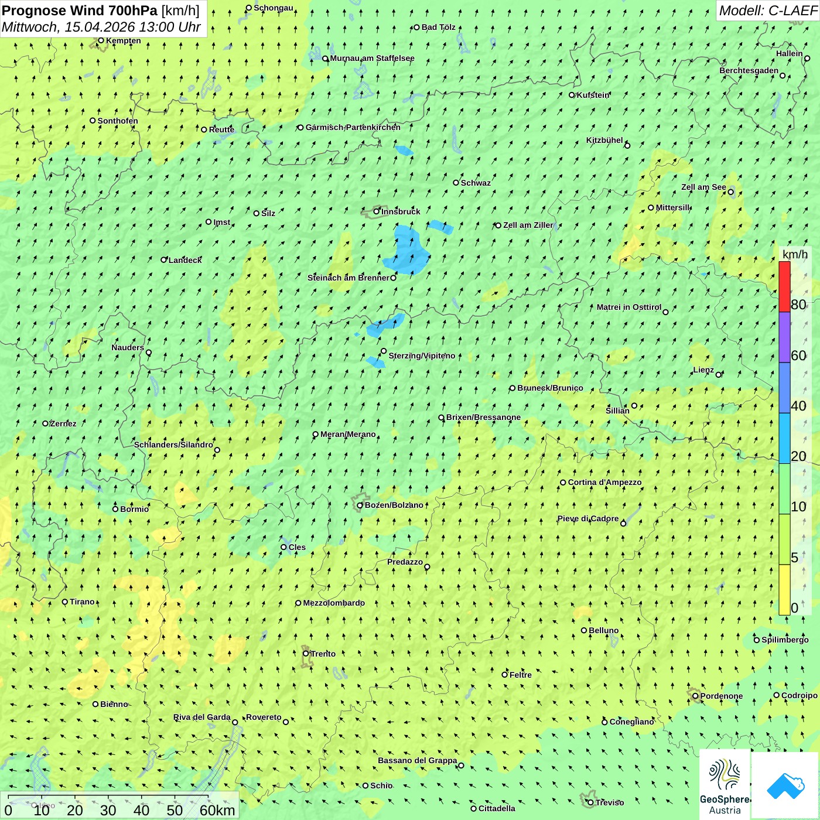Click the Bormio city marker

pyautogui.click(x=115, y=508)
